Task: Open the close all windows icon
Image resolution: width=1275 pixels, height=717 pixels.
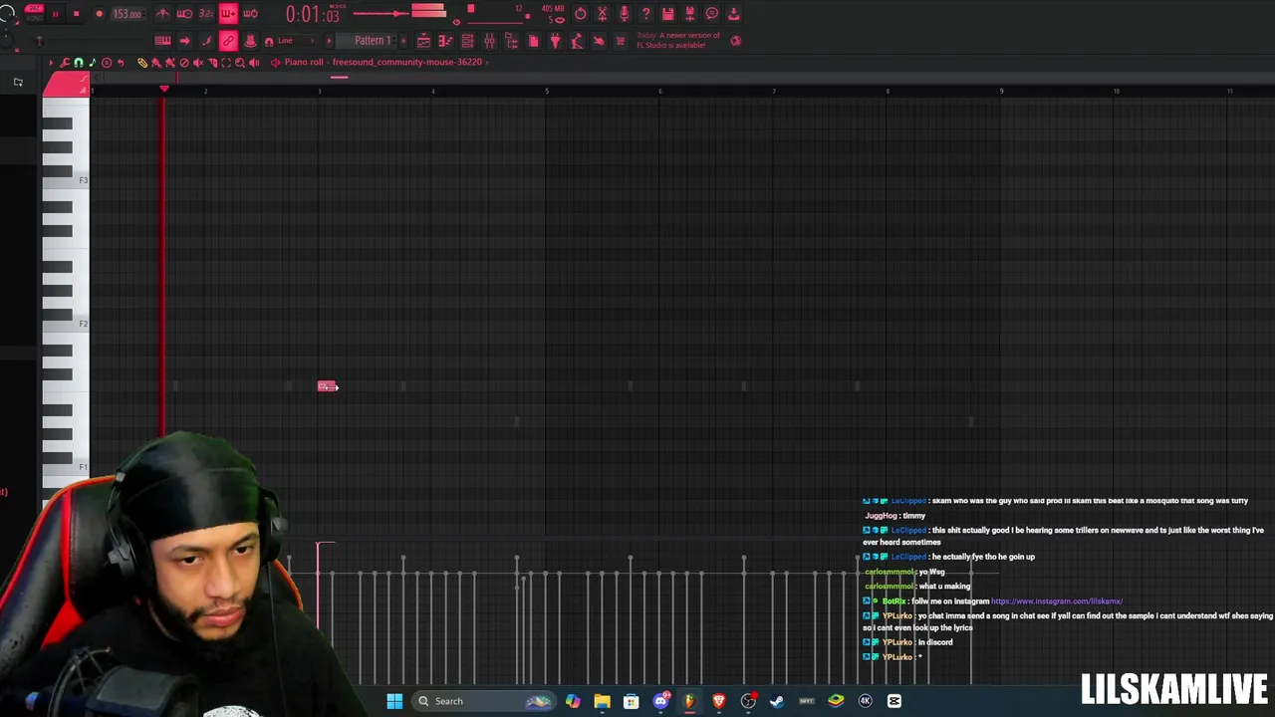Action: tap(603, 14)
